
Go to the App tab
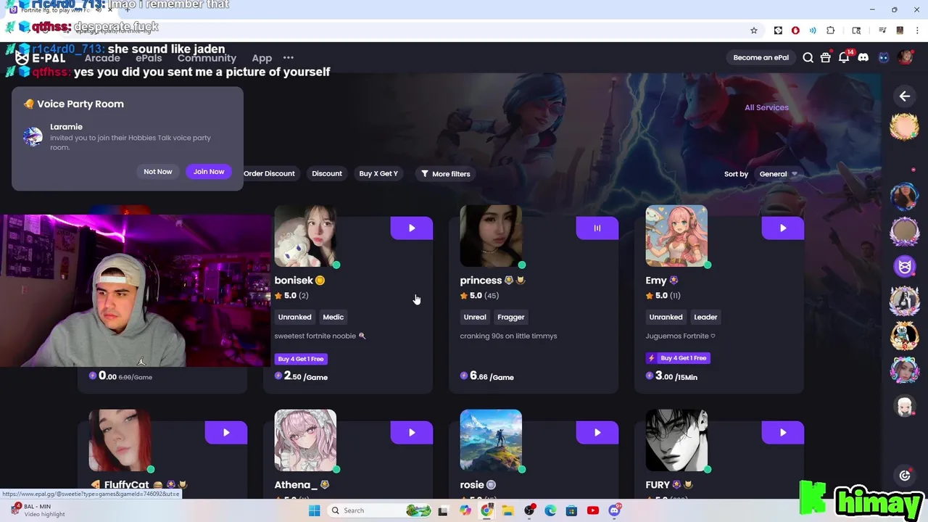(x=262, y=58)
